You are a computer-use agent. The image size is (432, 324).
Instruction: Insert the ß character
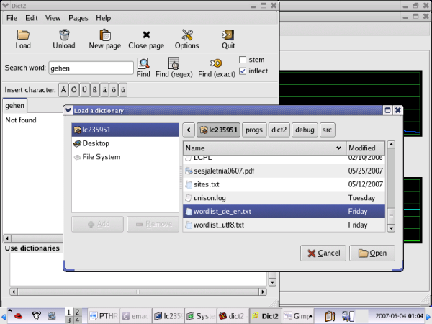pyautogui.click(x=95, y=90)
